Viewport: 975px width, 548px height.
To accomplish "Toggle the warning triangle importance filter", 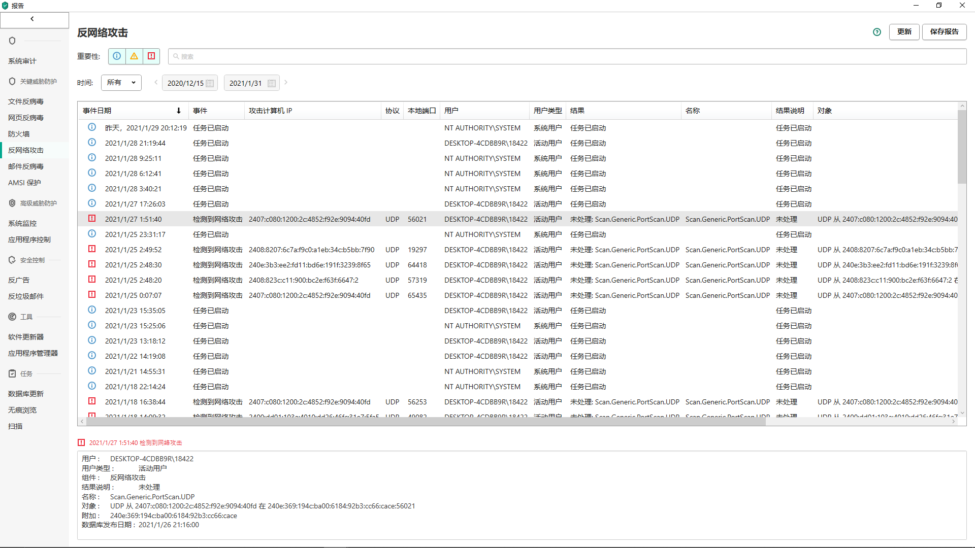I will 134,56.
